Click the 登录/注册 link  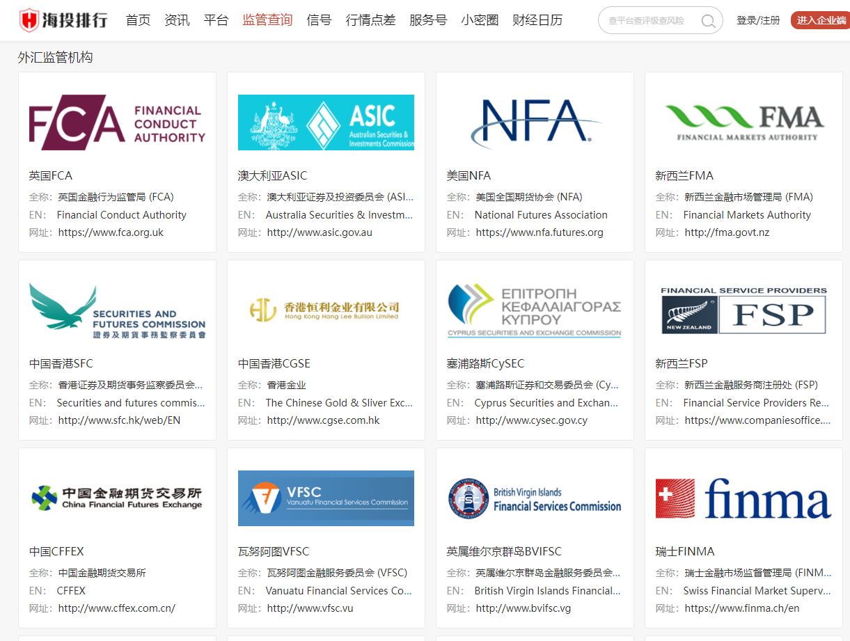click(x=758, y=21)
